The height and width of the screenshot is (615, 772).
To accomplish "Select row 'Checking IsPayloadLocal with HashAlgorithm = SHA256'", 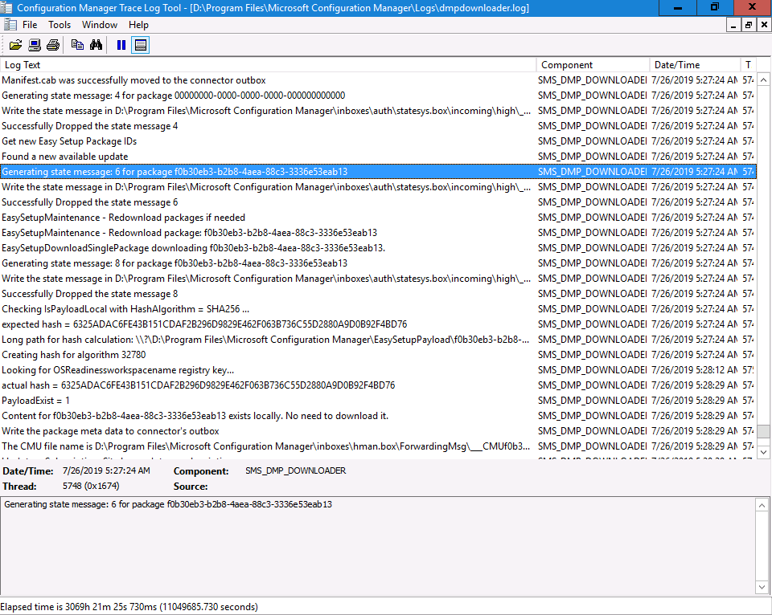I will point(378,309).
